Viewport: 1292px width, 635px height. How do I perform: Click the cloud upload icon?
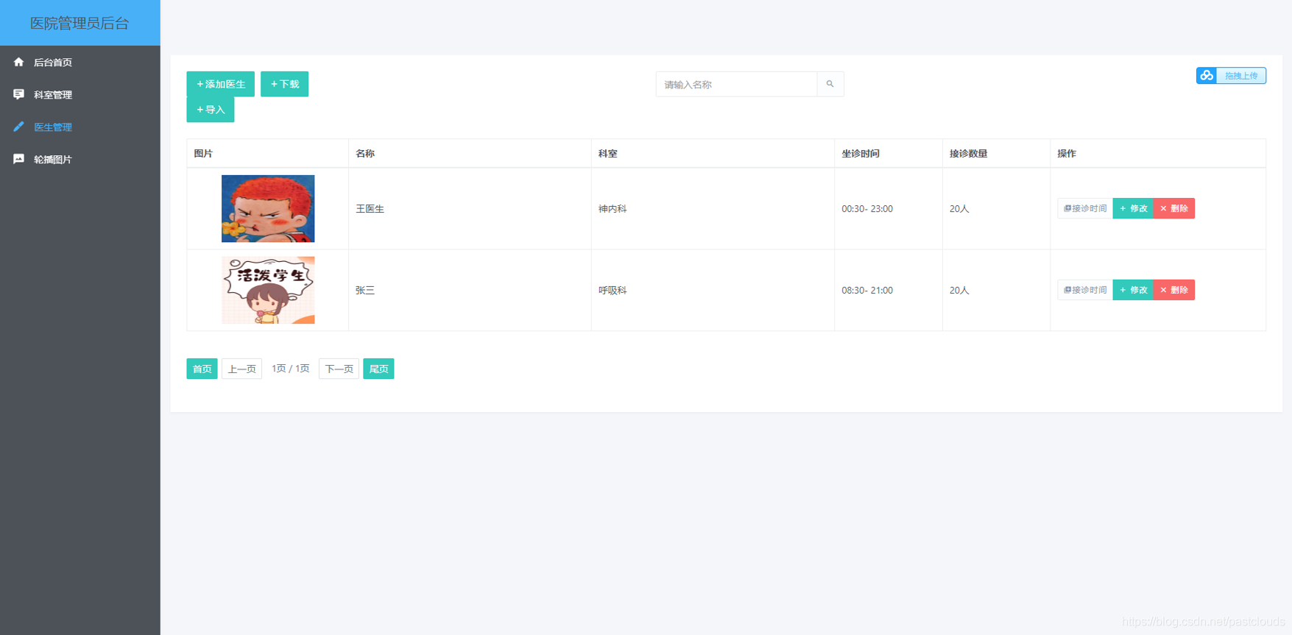tap(1207, 76)
